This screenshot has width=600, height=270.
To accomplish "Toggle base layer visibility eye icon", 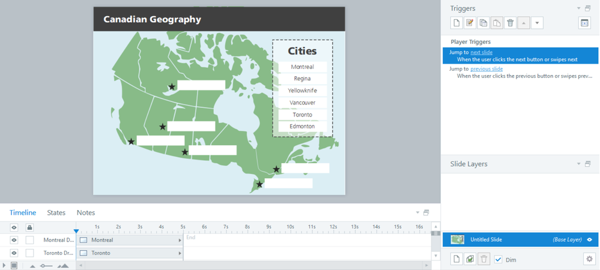I will (x=590, y=240).
